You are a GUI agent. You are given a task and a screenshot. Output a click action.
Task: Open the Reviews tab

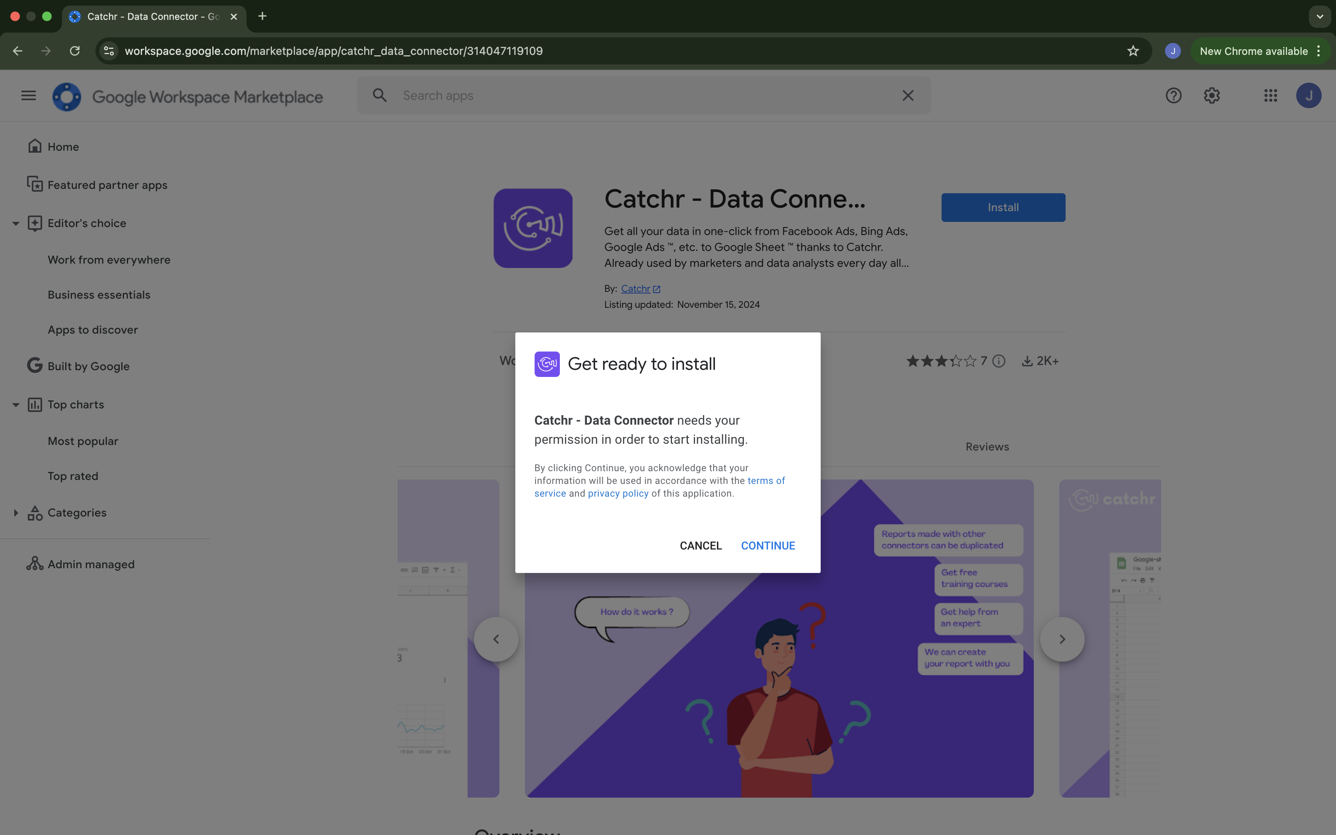[x=987, y=446]
